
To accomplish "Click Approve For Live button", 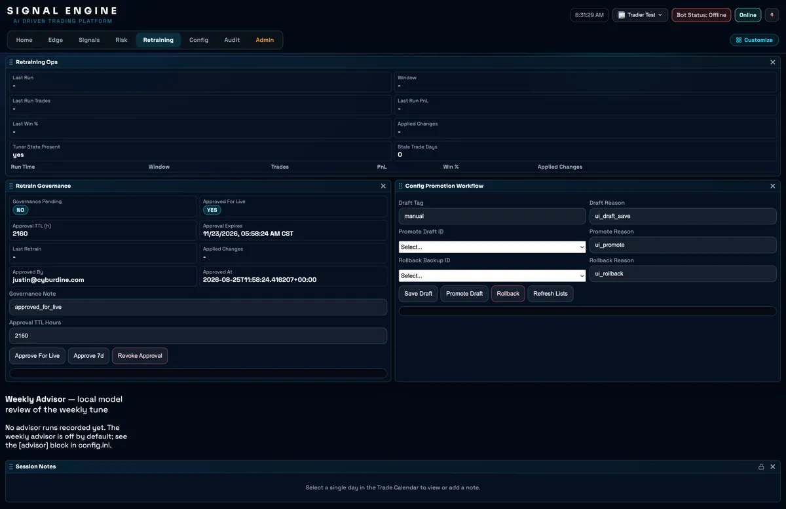I will point(37,356).
